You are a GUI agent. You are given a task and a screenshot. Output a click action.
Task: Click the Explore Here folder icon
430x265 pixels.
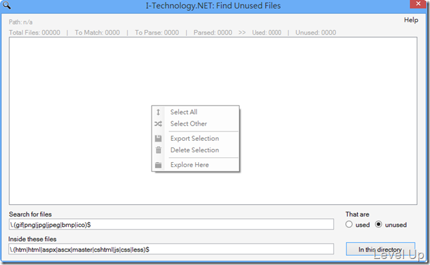[x=158, y=165]
